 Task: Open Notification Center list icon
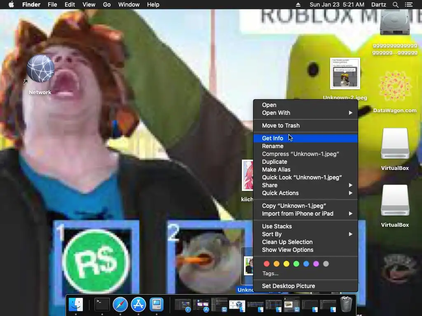point(408,5)
